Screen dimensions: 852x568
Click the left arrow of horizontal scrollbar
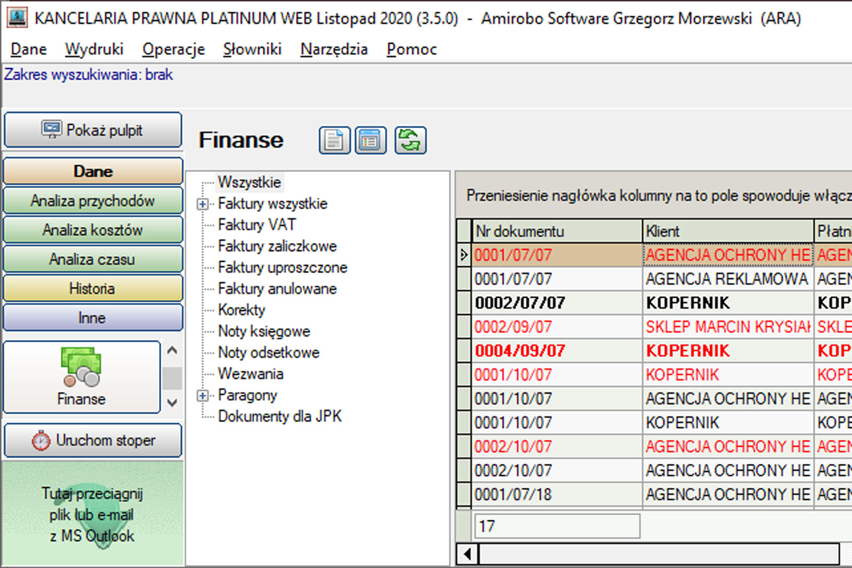pyautogui.click(x=468, y=554)
